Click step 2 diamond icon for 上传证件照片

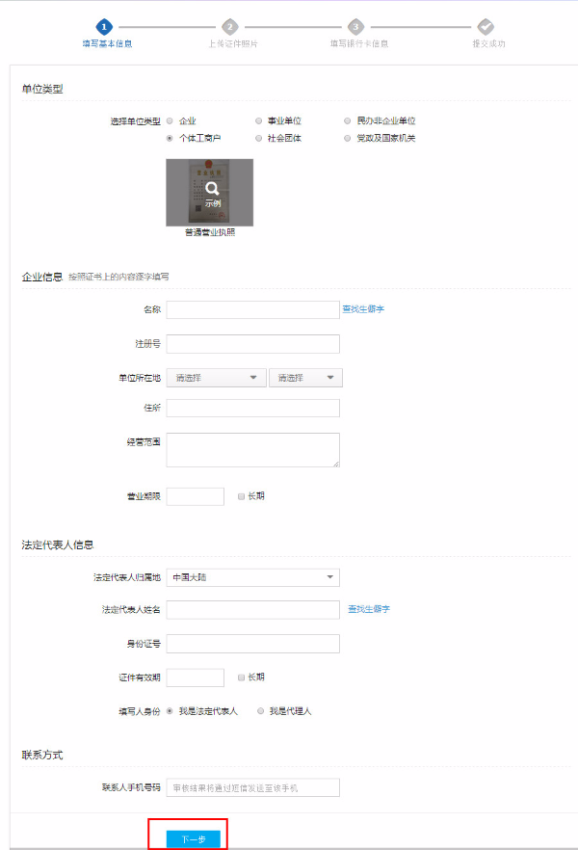pos(229,27)
